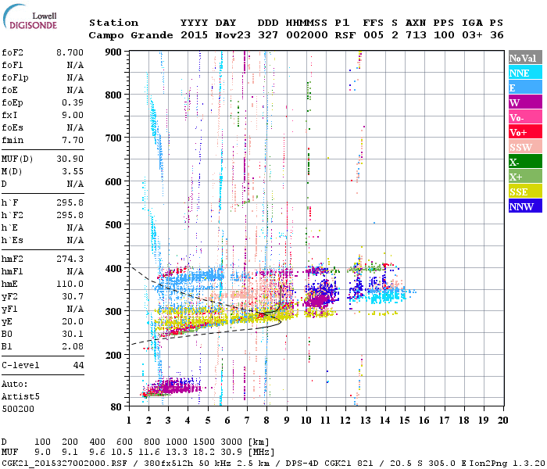Viewport: 547px width, 469px height.
Task: Select the NoVal legend swatch
Action: tap(525, 58)
